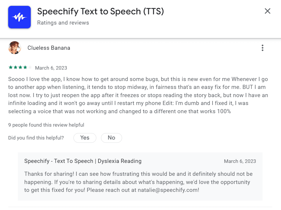Click the fifth unfilled star
The height and width of the screenshot is (210, 281).
point(30,67)
